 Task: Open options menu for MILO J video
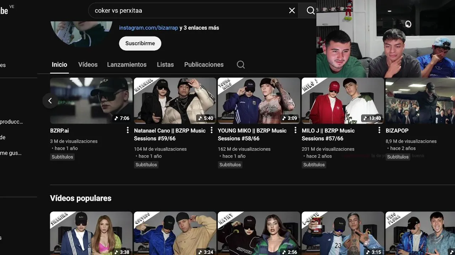tap(379, 130)
